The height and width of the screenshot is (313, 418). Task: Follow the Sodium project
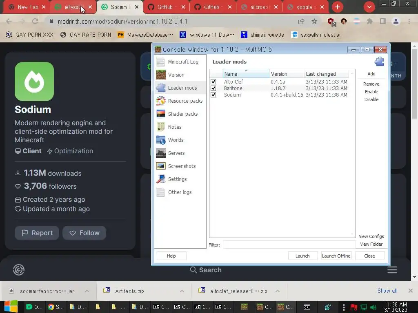point(84,233)
